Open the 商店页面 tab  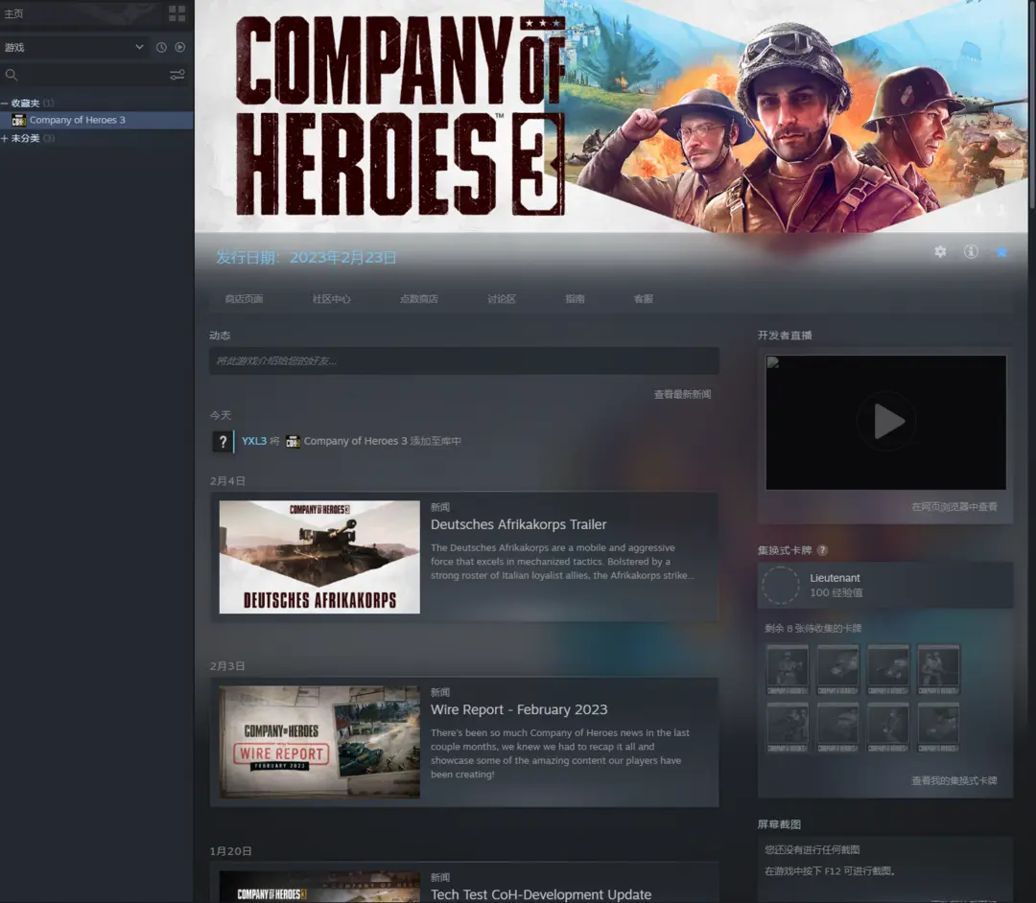tap(244, 299)
